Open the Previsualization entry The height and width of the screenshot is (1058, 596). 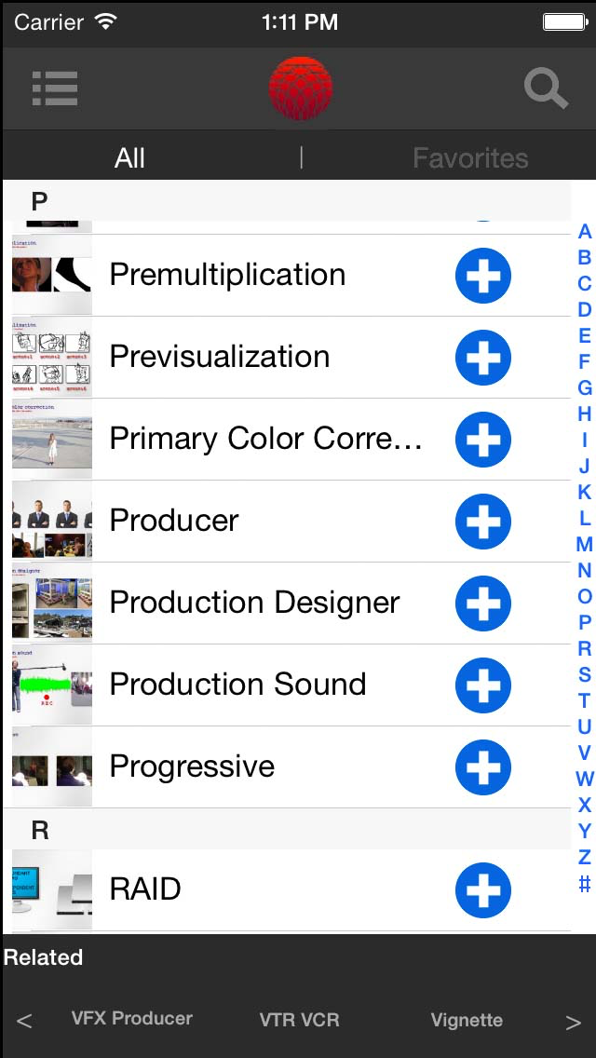point(220,357)
